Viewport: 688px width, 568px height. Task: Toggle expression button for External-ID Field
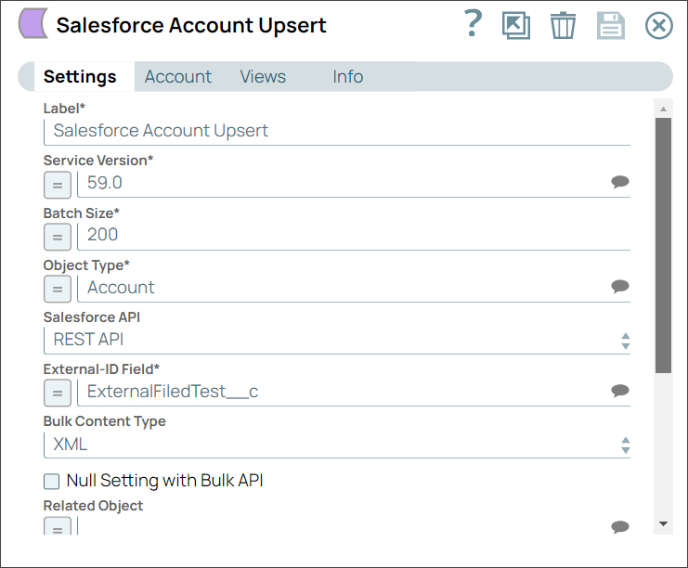tap(58, 393)
